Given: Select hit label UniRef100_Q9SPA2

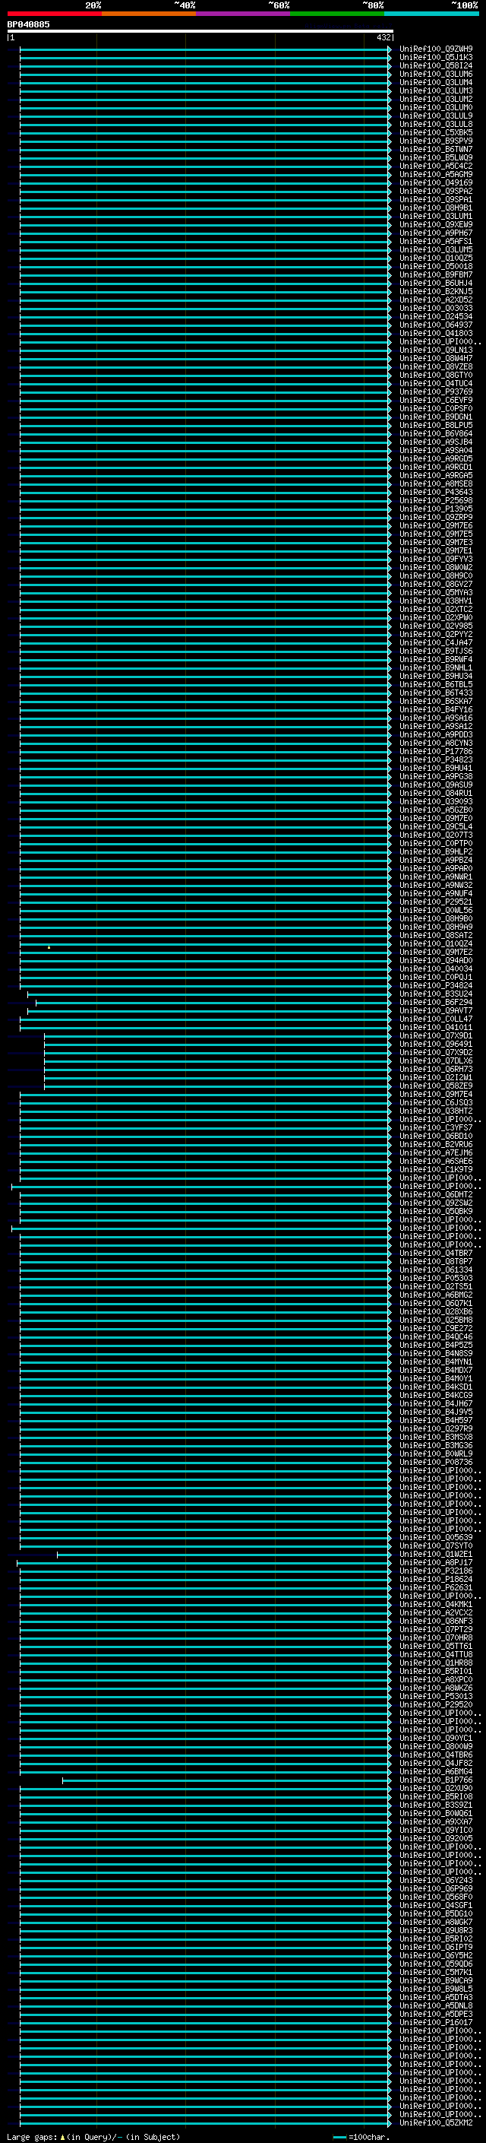Looking at the screenshot, I should tap(436, 191).
